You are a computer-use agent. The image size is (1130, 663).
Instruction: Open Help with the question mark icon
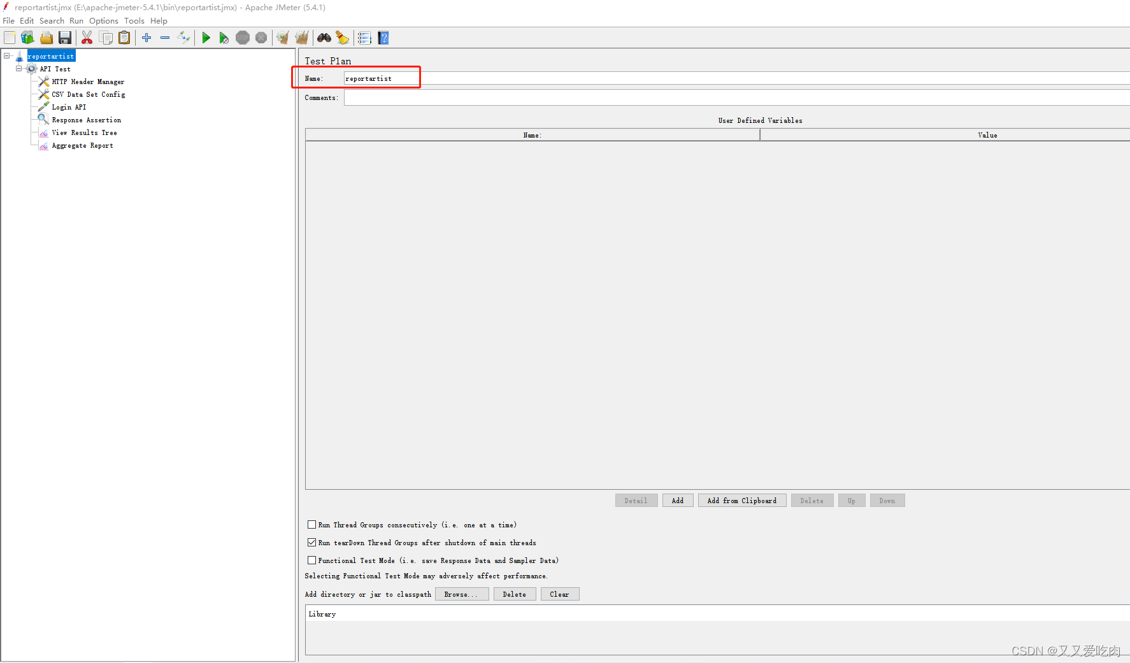pyautogui.click(x=383, y=38)
